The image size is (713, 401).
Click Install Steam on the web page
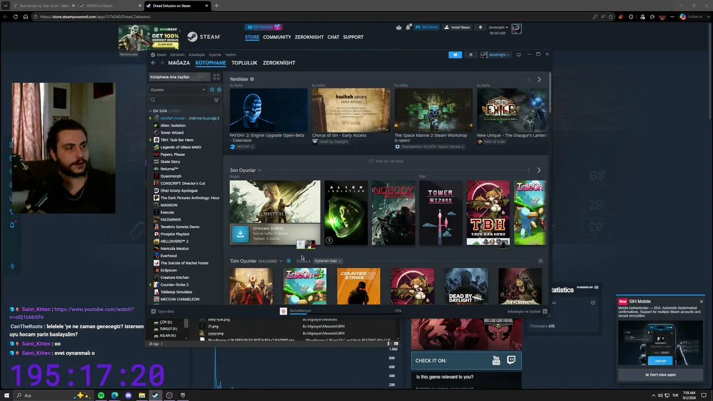(x=457, y=27)
